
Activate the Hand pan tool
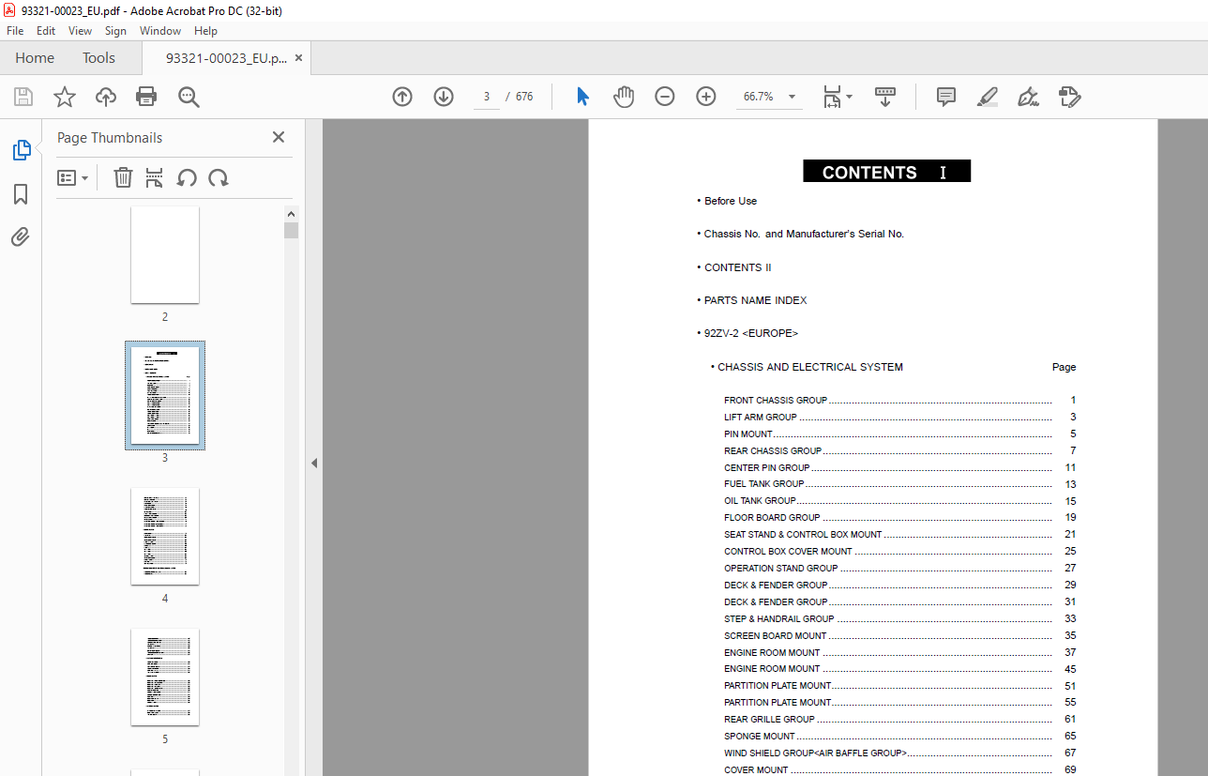click(624, 97)
